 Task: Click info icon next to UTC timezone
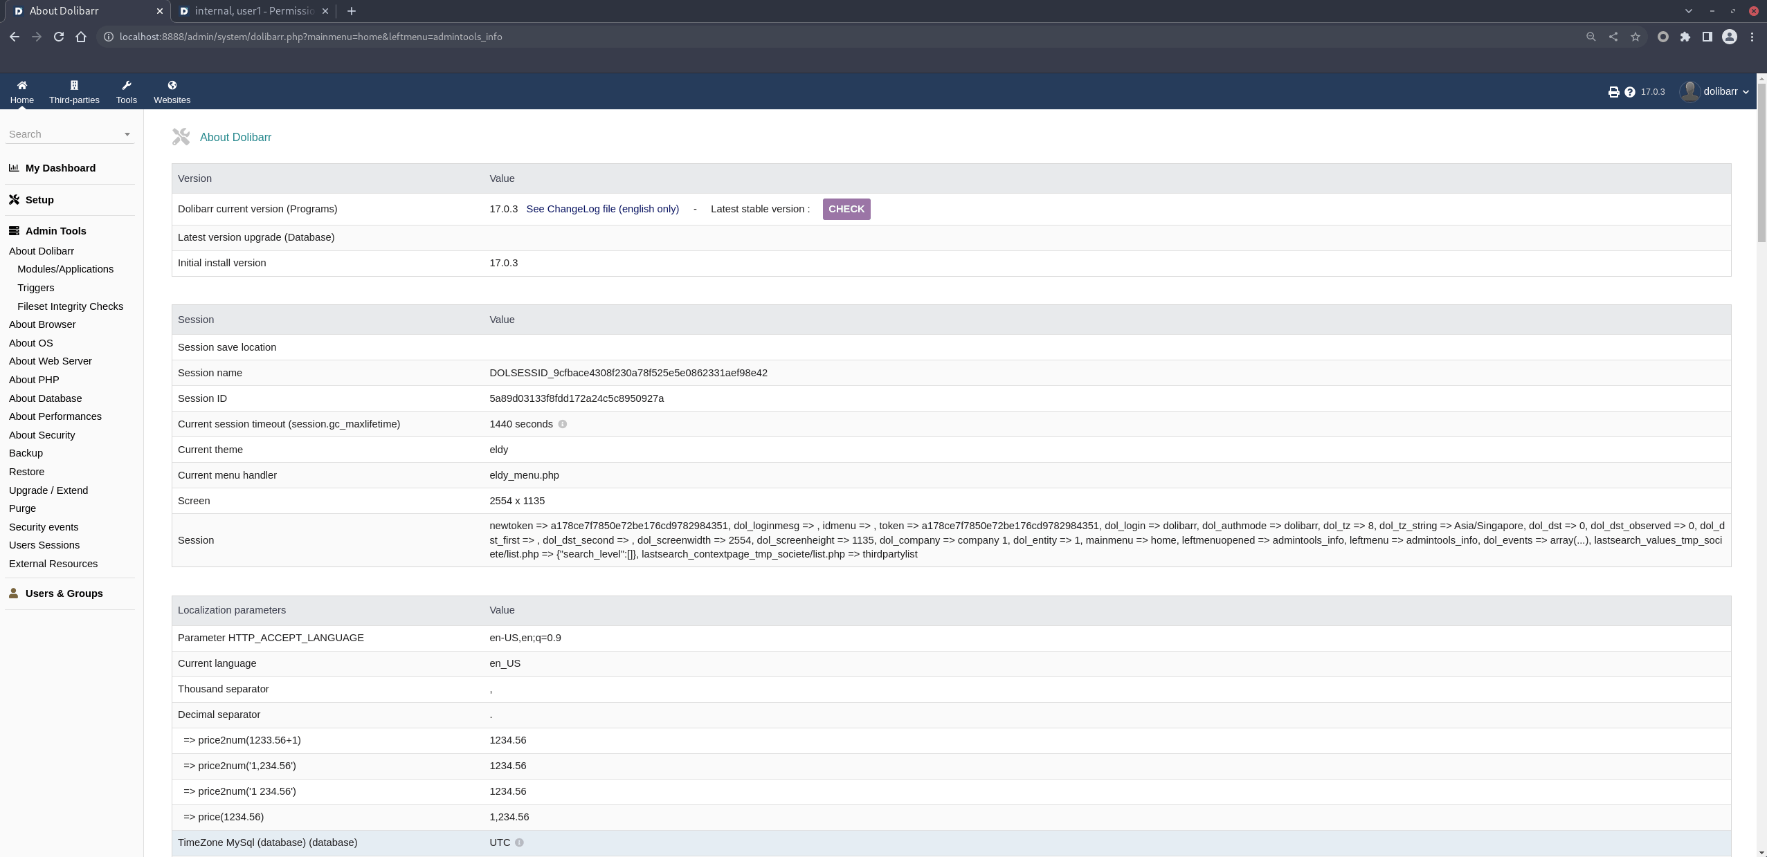coord(519,842)
